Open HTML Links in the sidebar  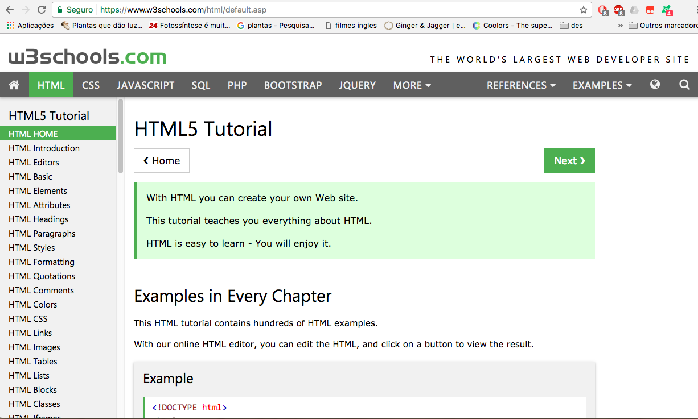(58, 333)
